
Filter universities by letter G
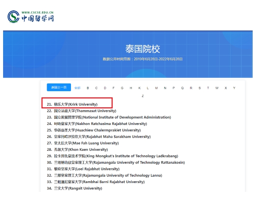tap(122, 88)
